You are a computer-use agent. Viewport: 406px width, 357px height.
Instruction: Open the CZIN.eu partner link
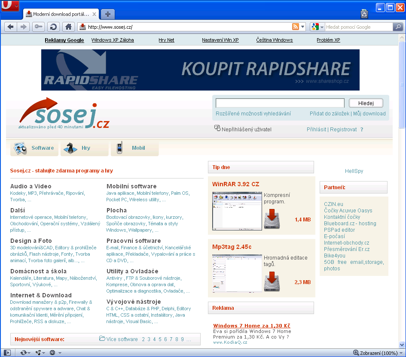pyautogui.click(x=333, y=204)
